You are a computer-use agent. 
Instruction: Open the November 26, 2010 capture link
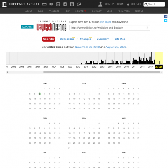click(87, 47)
